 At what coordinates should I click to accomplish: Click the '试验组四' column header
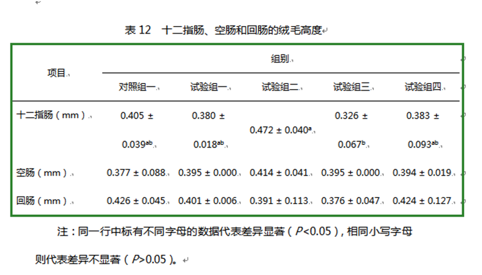pyautogui.click(x=423, y=87)
